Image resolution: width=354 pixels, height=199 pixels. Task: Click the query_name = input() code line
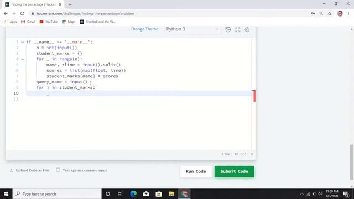click(x=61, y=82)
